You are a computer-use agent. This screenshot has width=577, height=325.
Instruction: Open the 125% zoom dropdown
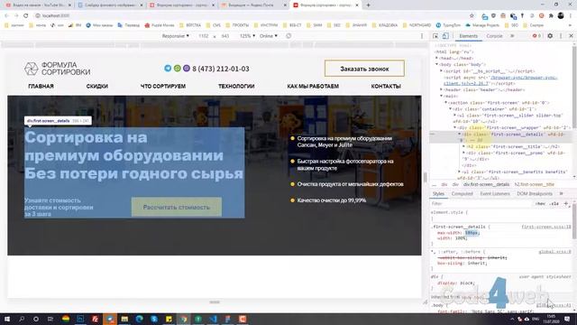pos(247,36)
